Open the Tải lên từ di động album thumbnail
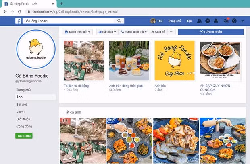Viewport: 250px width, 164px height. (84, 61)
